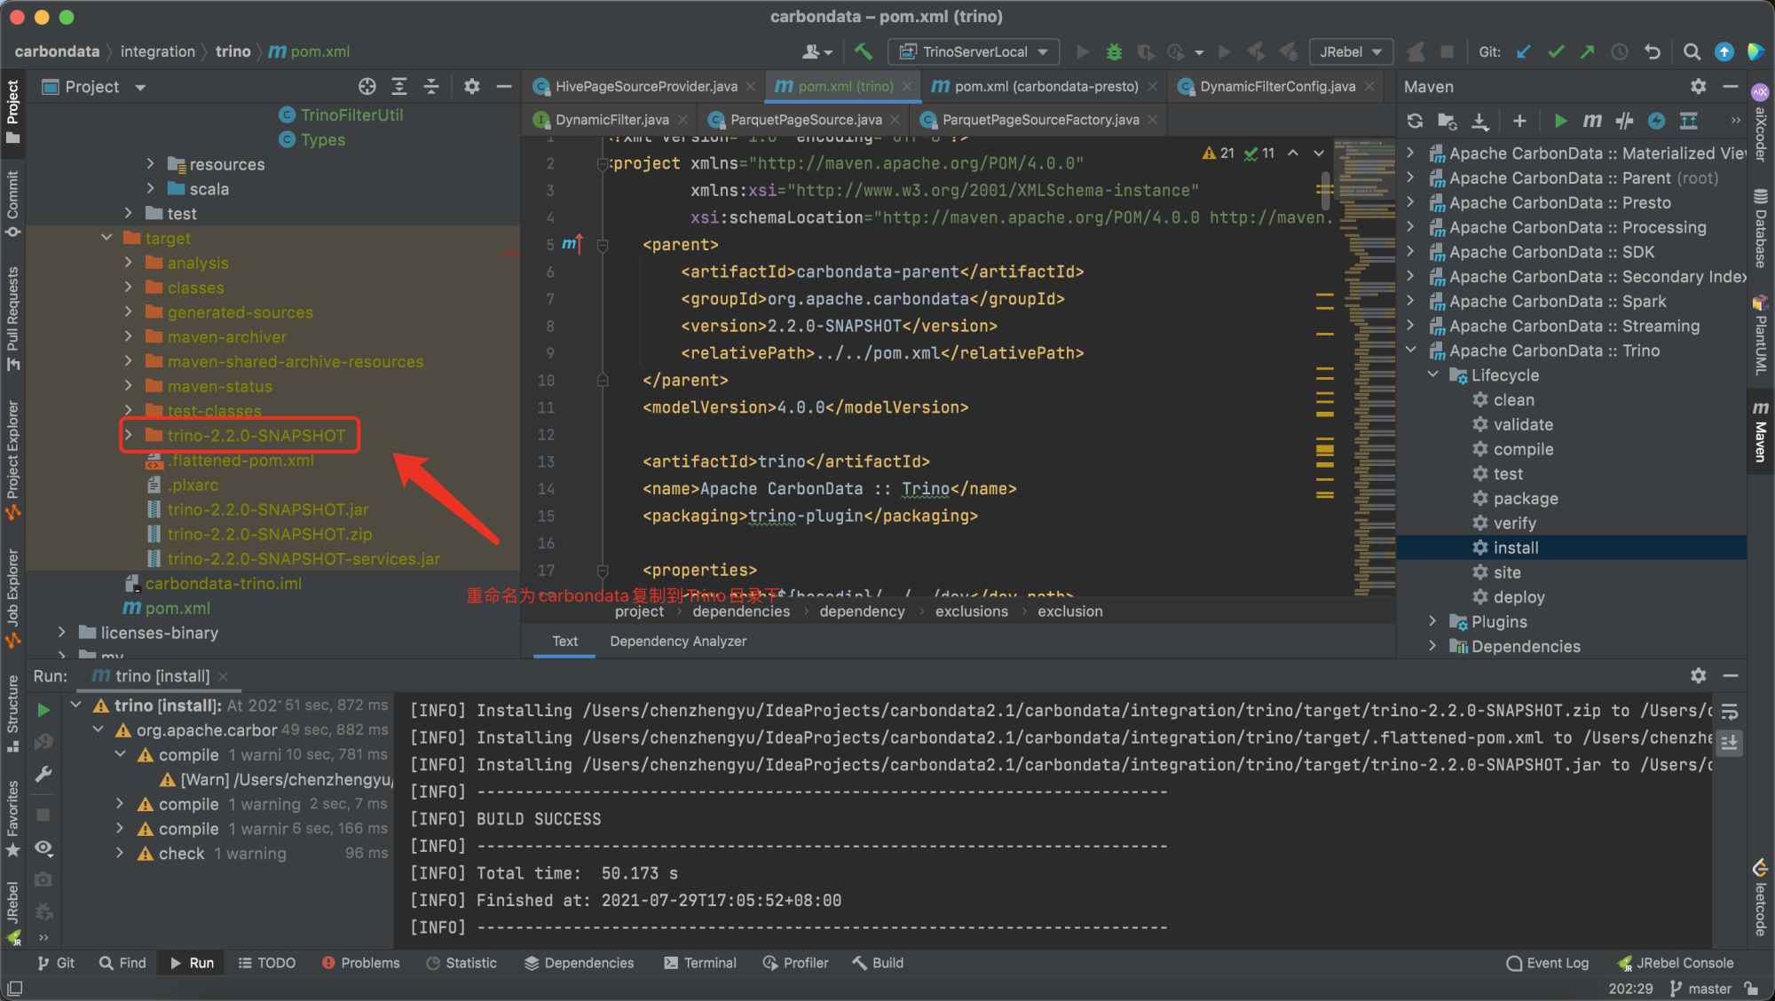Click Collapse All in Project panel

coord(431,86)
